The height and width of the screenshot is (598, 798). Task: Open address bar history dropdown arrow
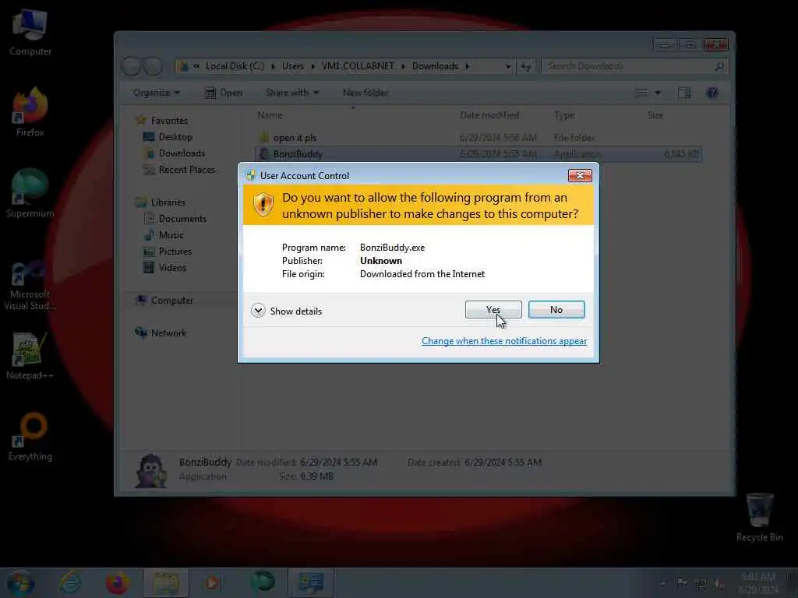507,67
